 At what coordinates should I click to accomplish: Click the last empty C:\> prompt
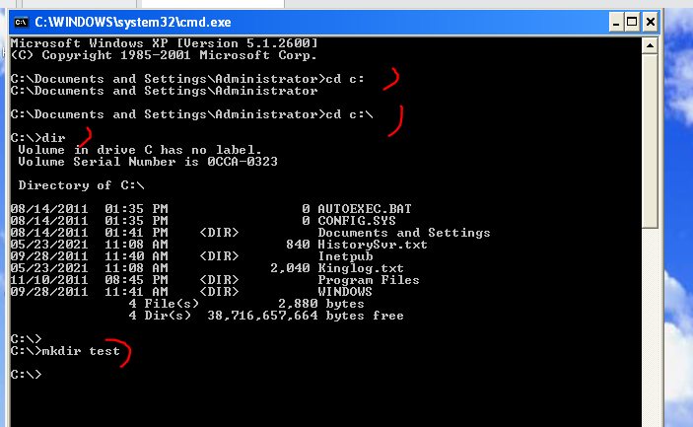point(27,375)
